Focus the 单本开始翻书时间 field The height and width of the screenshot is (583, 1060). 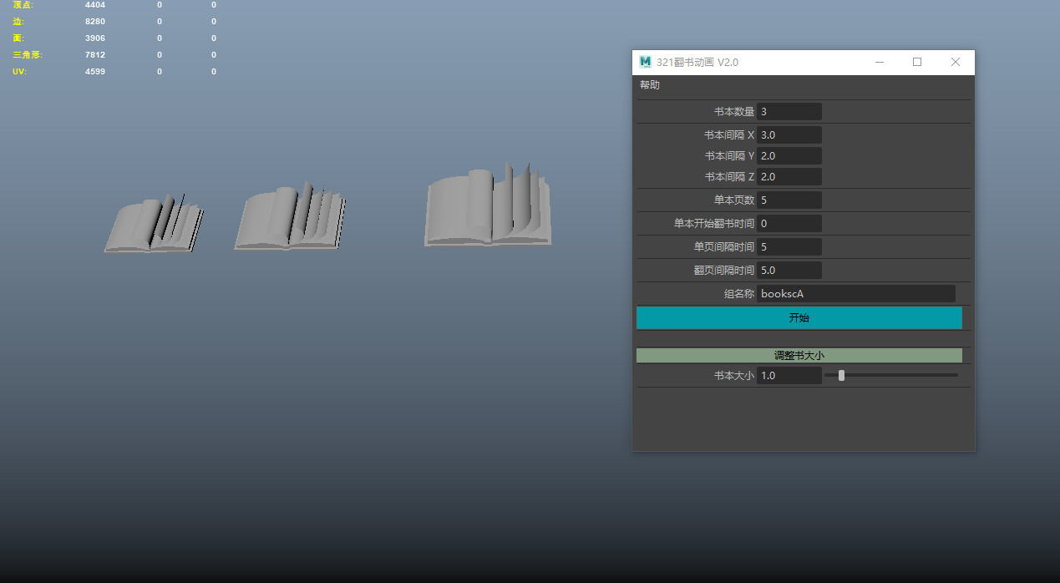pyautogui.click(x=789, y=224)
